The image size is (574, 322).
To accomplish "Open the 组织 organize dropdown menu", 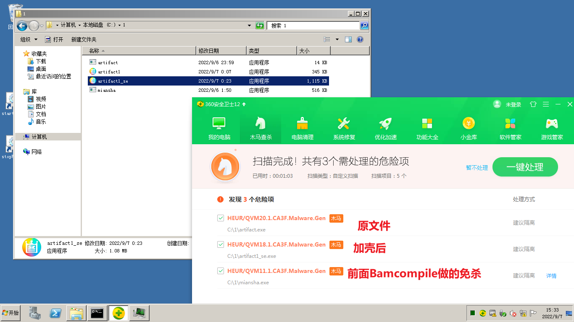I will pyautogui.click(x=29, y=39).
